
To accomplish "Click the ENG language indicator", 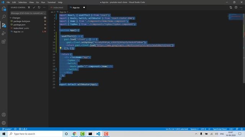I will (222, 134).
